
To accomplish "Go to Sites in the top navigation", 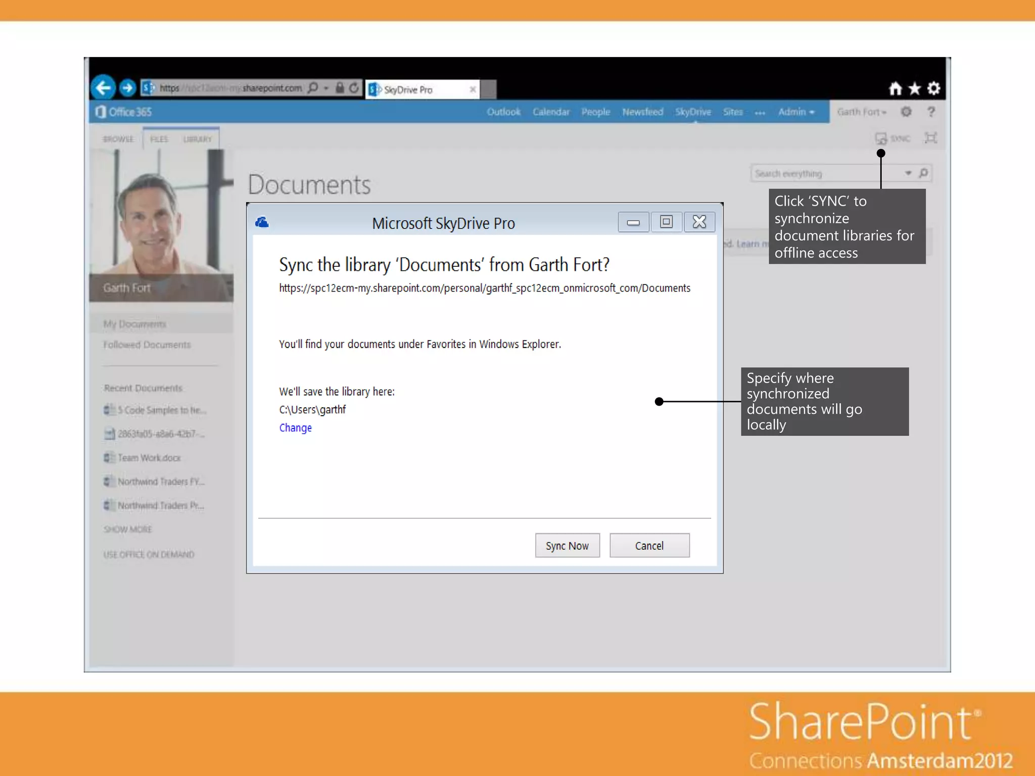I will [x=733, y=112].
